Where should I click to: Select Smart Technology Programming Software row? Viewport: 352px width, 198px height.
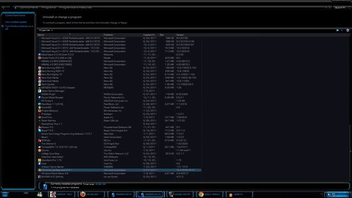coord(119,134)
